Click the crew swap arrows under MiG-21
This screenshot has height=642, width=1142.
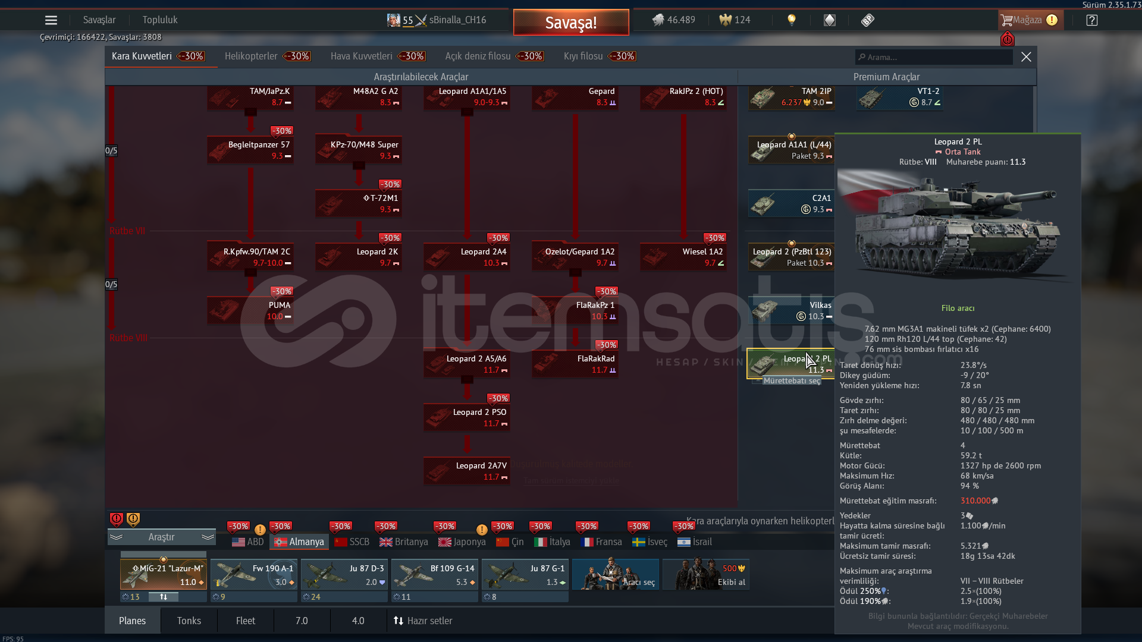(x=164, y=597)
